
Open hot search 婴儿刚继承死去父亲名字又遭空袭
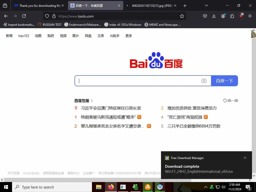(x=113, y=126)
